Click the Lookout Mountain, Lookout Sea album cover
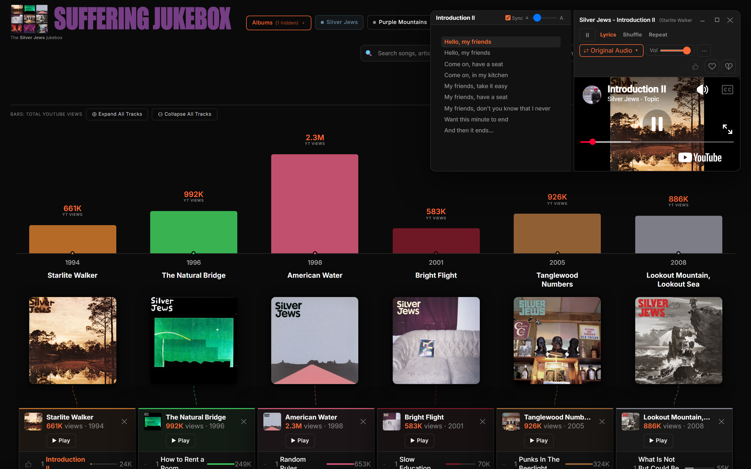 click(x=679, y=341)
